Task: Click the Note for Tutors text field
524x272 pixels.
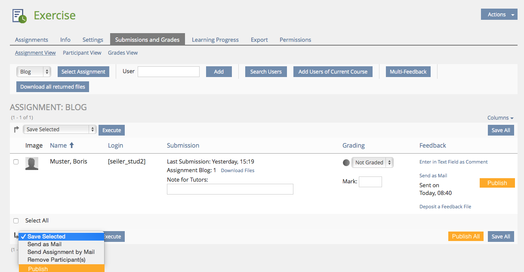Action: click(x=230, y=189)
